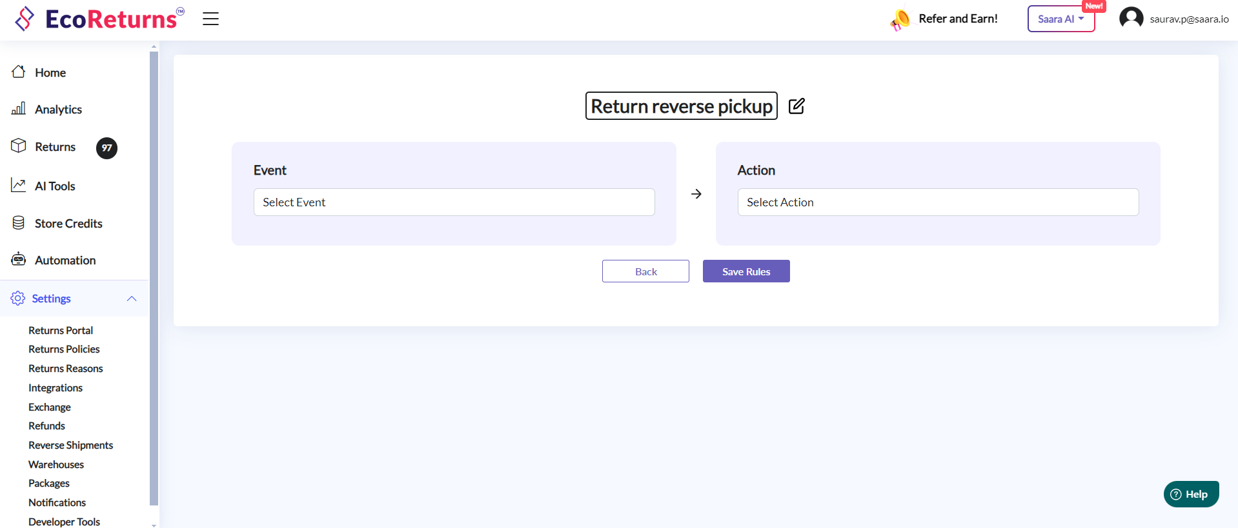The height and width of the screenshot is (528, 1238).
Task: Click the AI Tools graph icon
Action: pos(19,186)
